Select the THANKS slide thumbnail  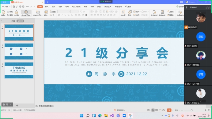pos(19,70)
